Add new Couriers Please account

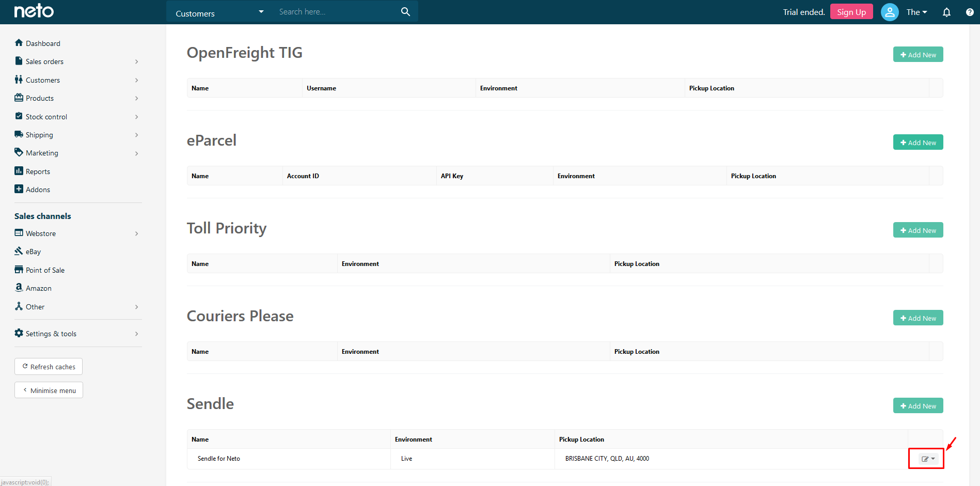(x=918, y=318)
